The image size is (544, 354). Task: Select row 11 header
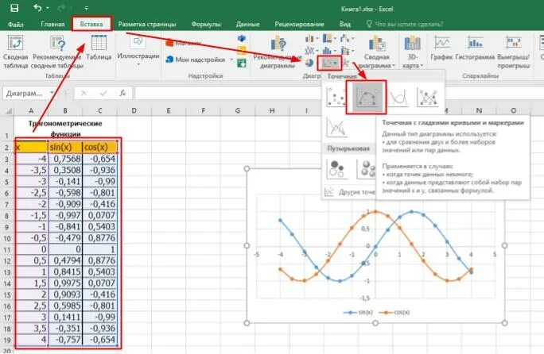tap(7, 249)
